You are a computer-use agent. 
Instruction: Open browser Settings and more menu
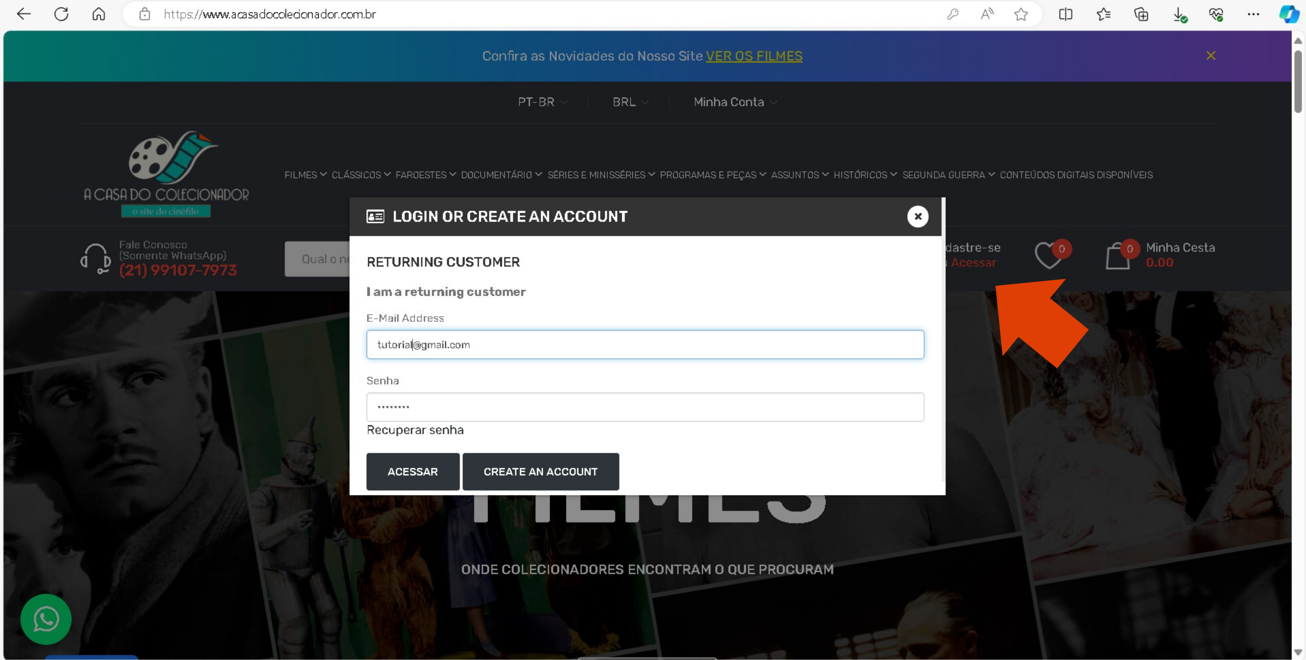[1253, 14]
